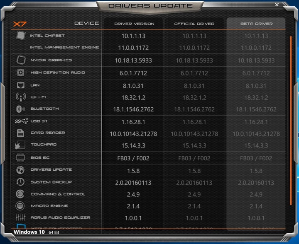Click the orange vertical scrollbar
Viewport: 299px width, 244px height.
click(291, 121)
